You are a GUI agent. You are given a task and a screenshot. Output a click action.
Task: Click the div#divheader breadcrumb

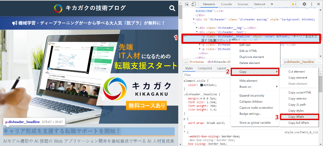pyautogui.click(x=219, y=62)
